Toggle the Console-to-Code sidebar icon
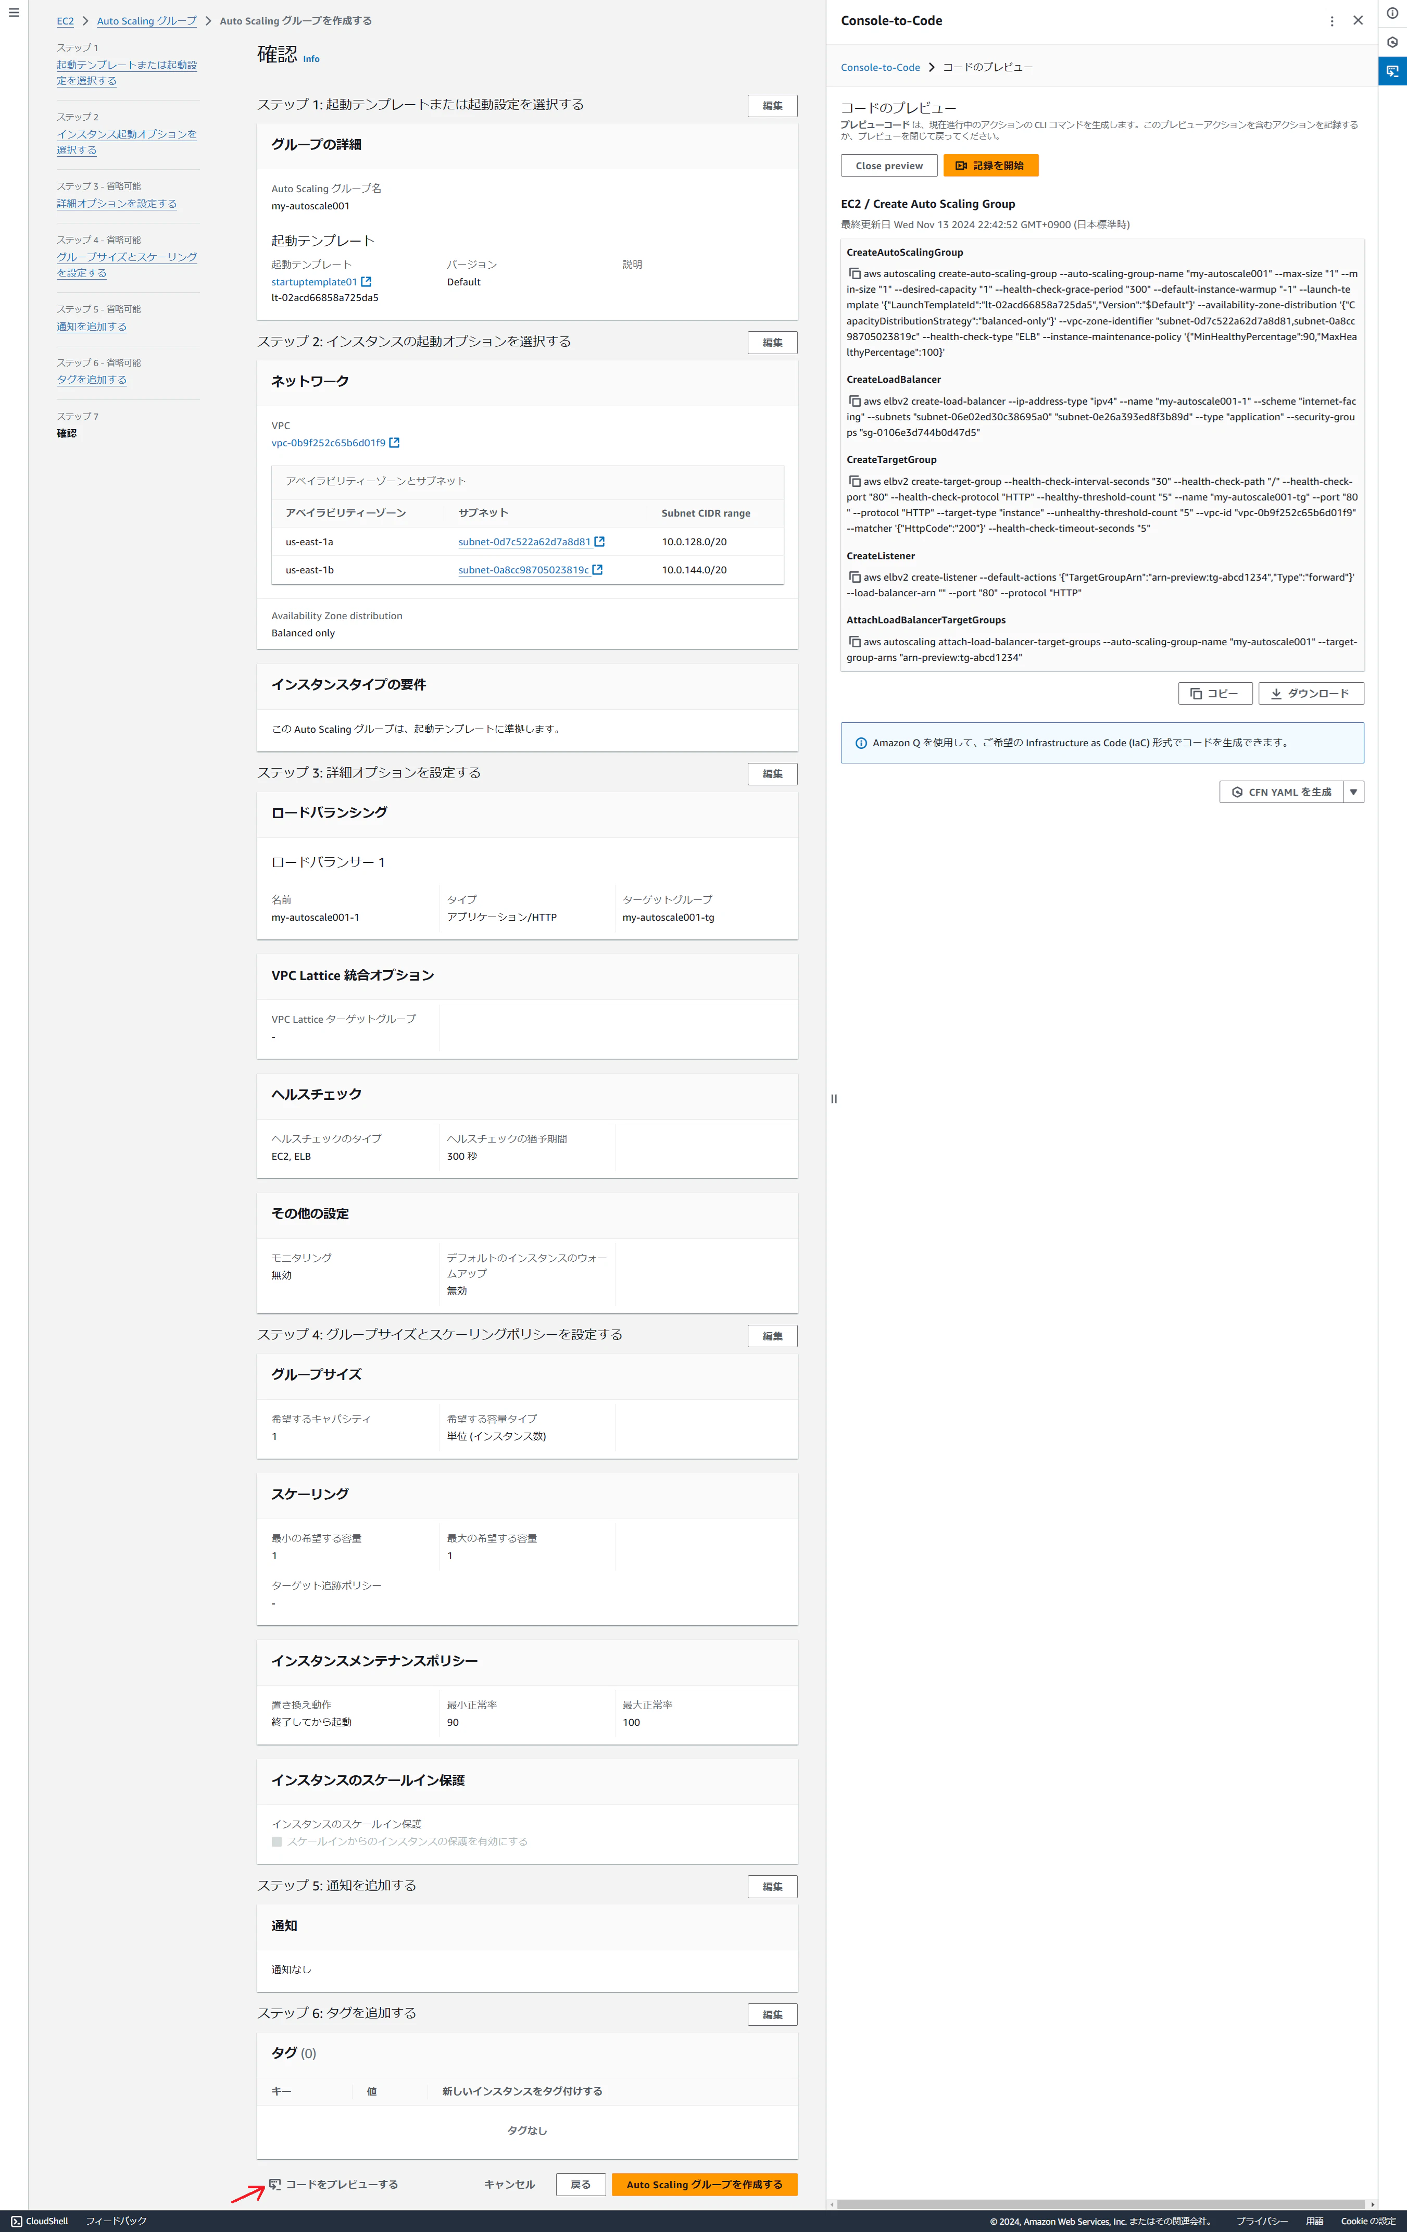Screen dimensions: 1407x2232 tap(1392, 71)
